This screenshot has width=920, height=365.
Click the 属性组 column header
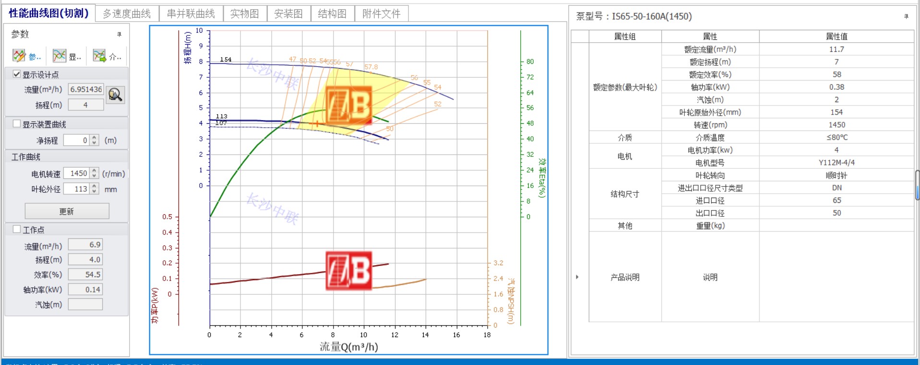coord(625,36)
